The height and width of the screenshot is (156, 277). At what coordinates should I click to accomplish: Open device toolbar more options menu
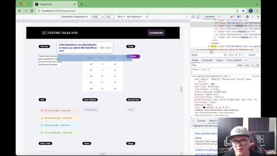(x=187, y=16)
